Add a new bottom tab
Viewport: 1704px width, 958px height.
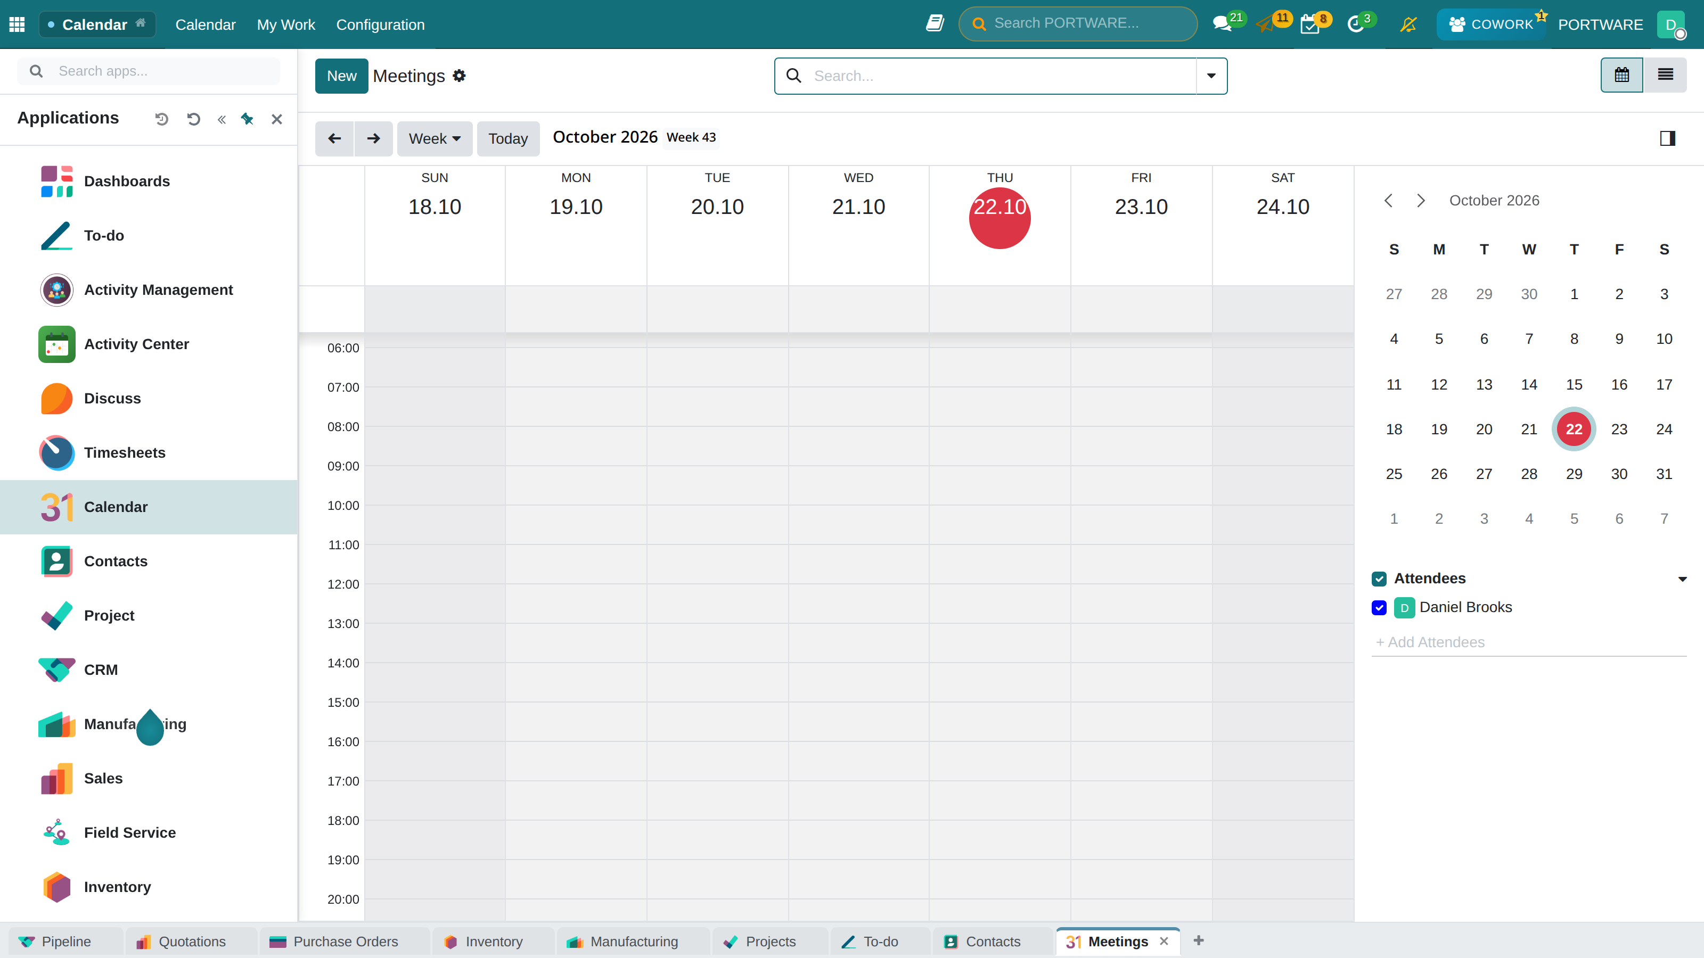click(x=1199, y=941)
